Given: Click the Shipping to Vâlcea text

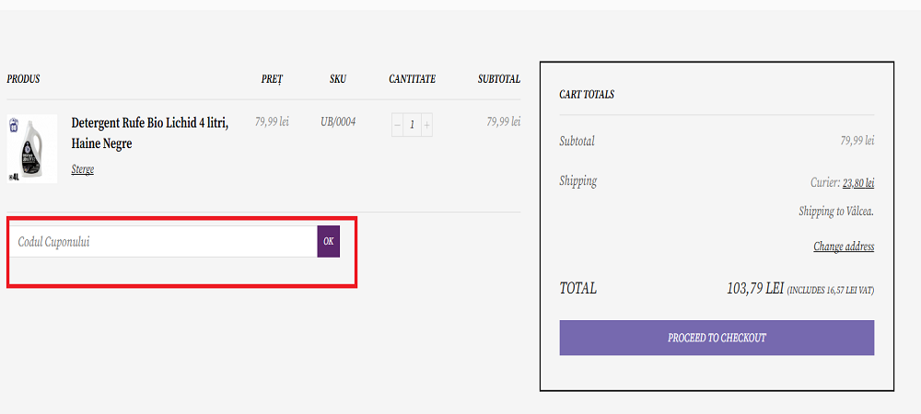Looking at the screenshot, I should point(835,212).
